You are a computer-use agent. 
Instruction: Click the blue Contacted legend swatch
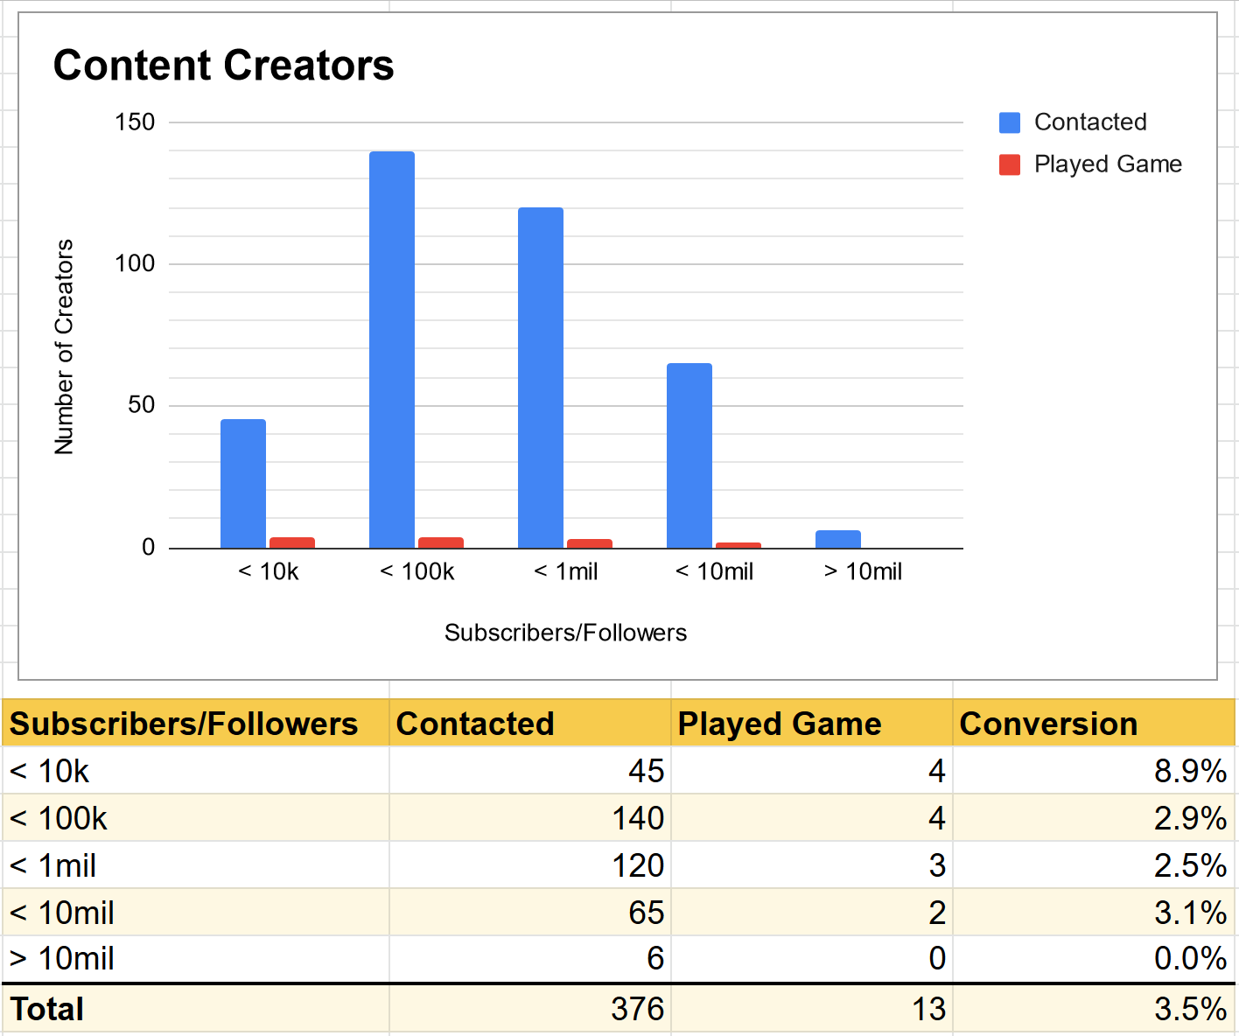coord(1010,122)
